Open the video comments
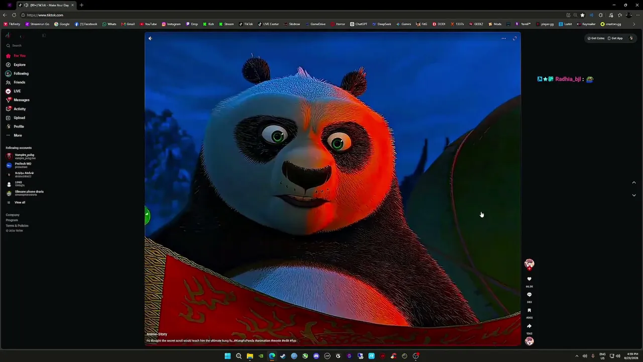Viewport: 643px width, 362px height. coord(529,295)
